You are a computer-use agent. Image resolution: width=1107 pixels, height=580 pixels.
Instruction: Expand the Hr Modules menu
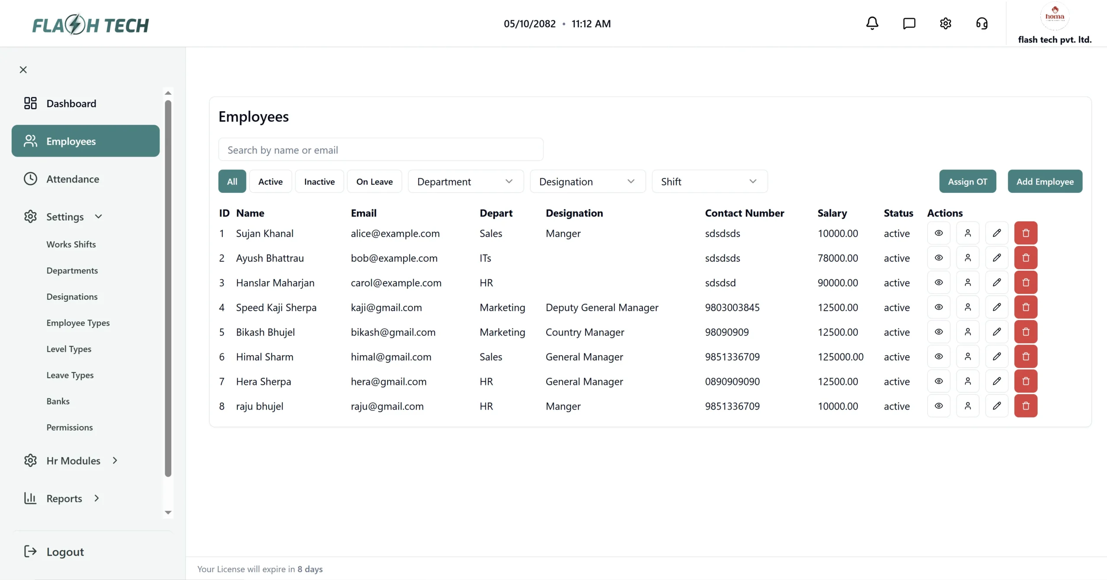click(73, 461)
